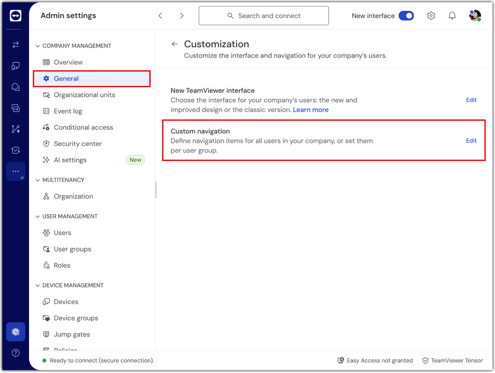
Task: Click the help question mark icon
Action: tap(15, 353)
